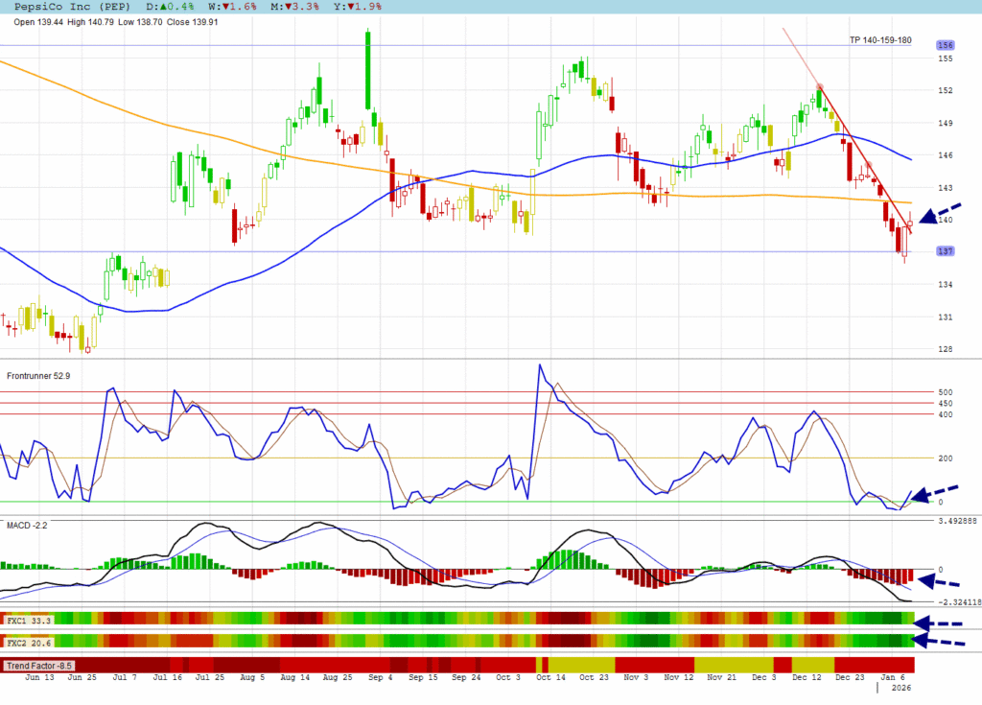This screenshot has height=705, width=982.
Task: Click the blue arrow pointing at latest candlestick
Action: (x=939, y=215)
